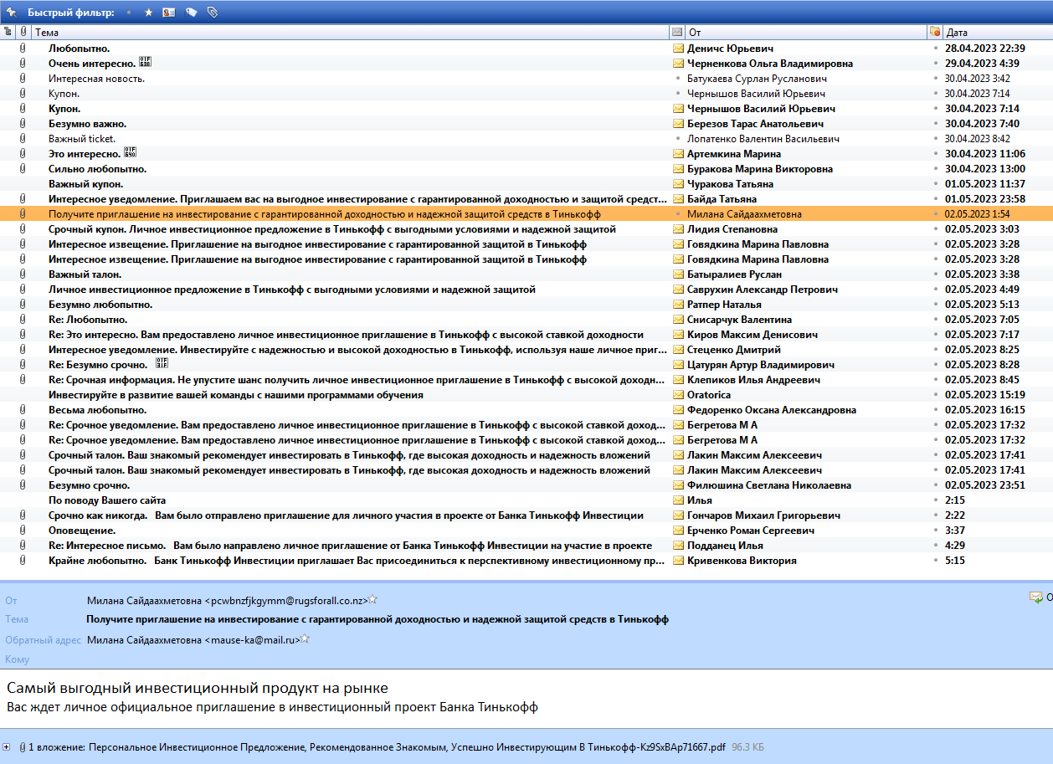Open the attached Тинькофф-Kz9SxBAp71667.pdf file
Image resolution: width=1053 pixels, height=764 pixels.
[407, 746]
